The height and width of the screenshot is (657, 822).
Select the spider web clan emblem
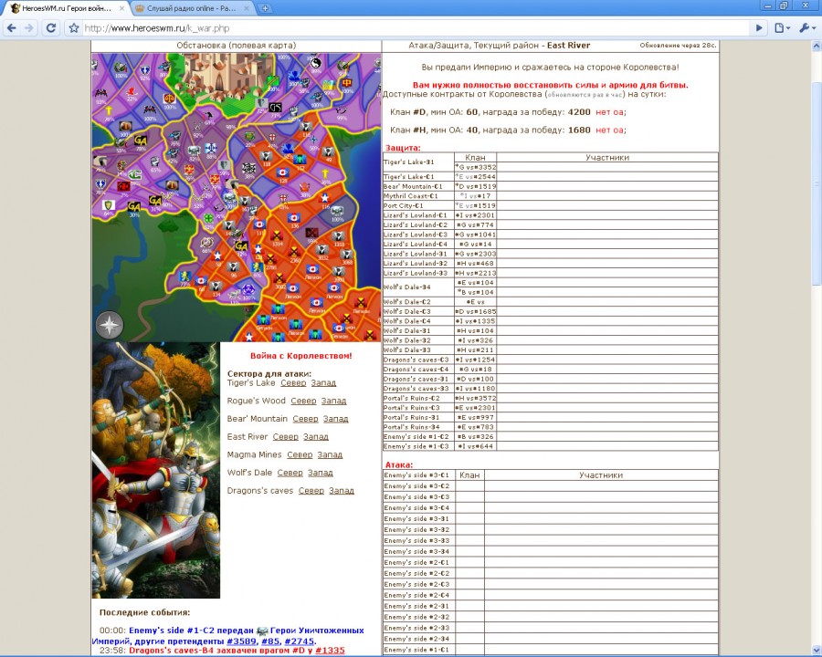[249, 168]
